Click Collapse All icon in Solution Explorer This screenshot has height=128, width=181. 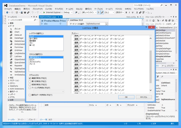point(169,20)
